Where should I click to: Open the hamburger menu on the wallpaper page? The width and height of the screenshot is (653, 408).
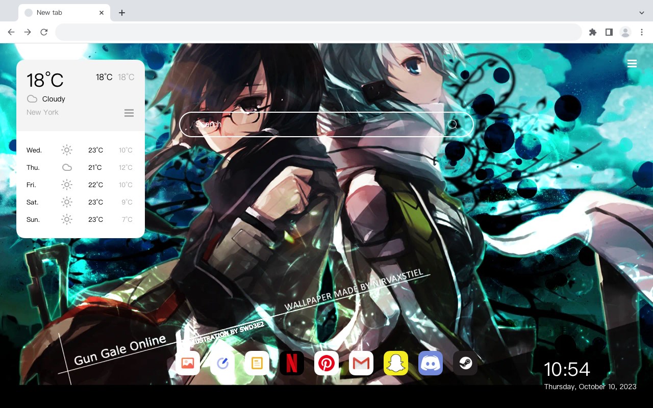click(x=632, y=64)
